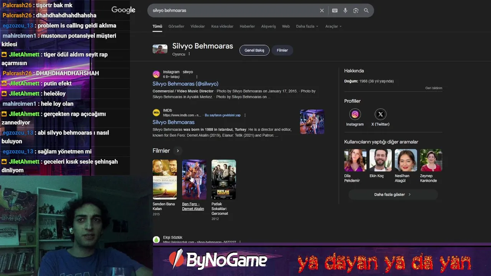Open the on-screen keyboard icon
Viewport: 491px width, 276px height.
[335, 11]
